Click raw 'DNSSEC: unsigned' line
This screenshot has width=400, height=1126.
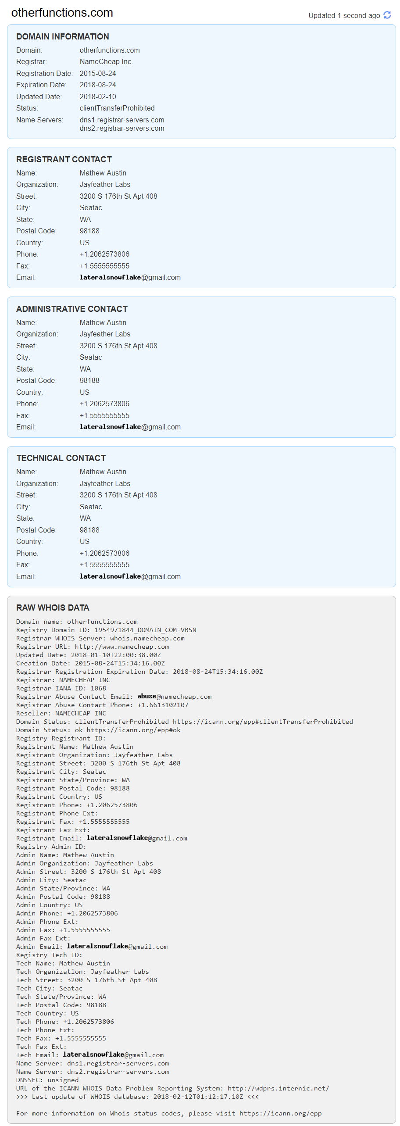pos(47,1080)
